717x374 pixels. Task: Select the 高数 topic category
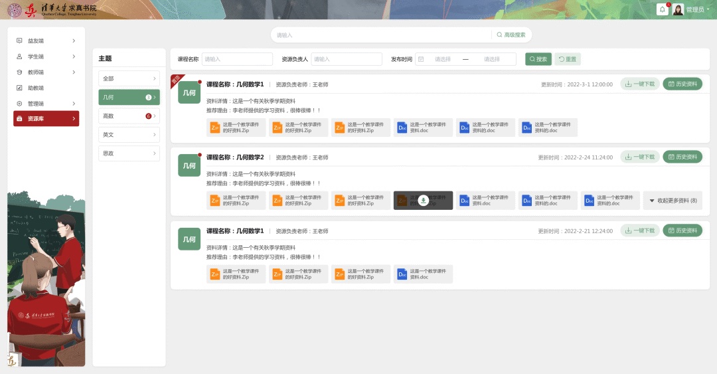coord(129,116)
